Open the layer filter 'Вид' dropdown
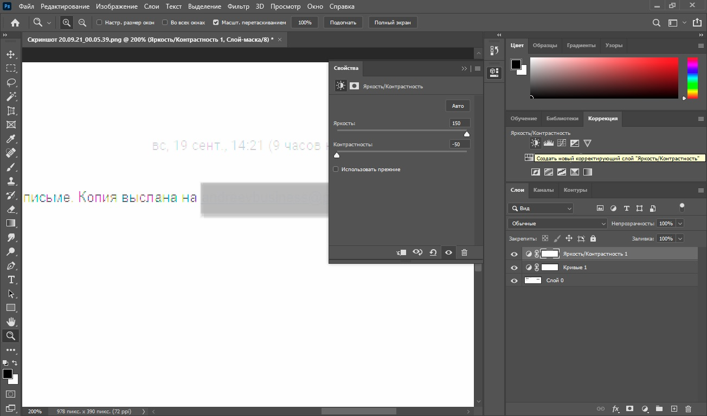The height and width of the screenshot is (416, 707). [x=541, y=208]
